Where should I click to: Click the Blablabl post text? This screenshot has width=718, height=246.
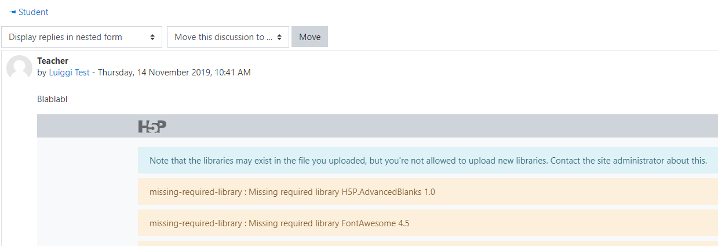point(52,99)
